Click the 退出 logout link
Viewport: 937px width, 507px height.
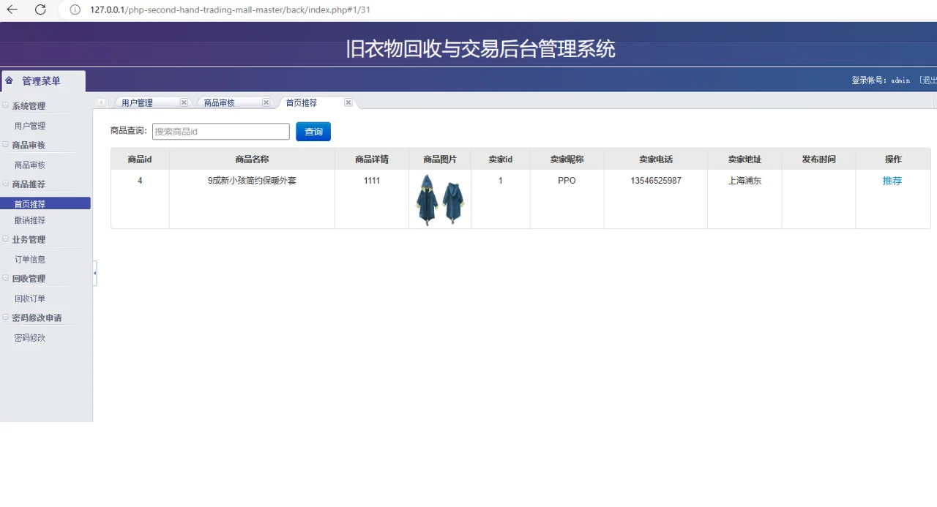[x=930, y=80]
